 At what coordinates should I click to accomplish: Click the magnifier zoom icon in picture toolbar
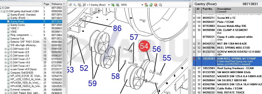(x=75, y=5)
